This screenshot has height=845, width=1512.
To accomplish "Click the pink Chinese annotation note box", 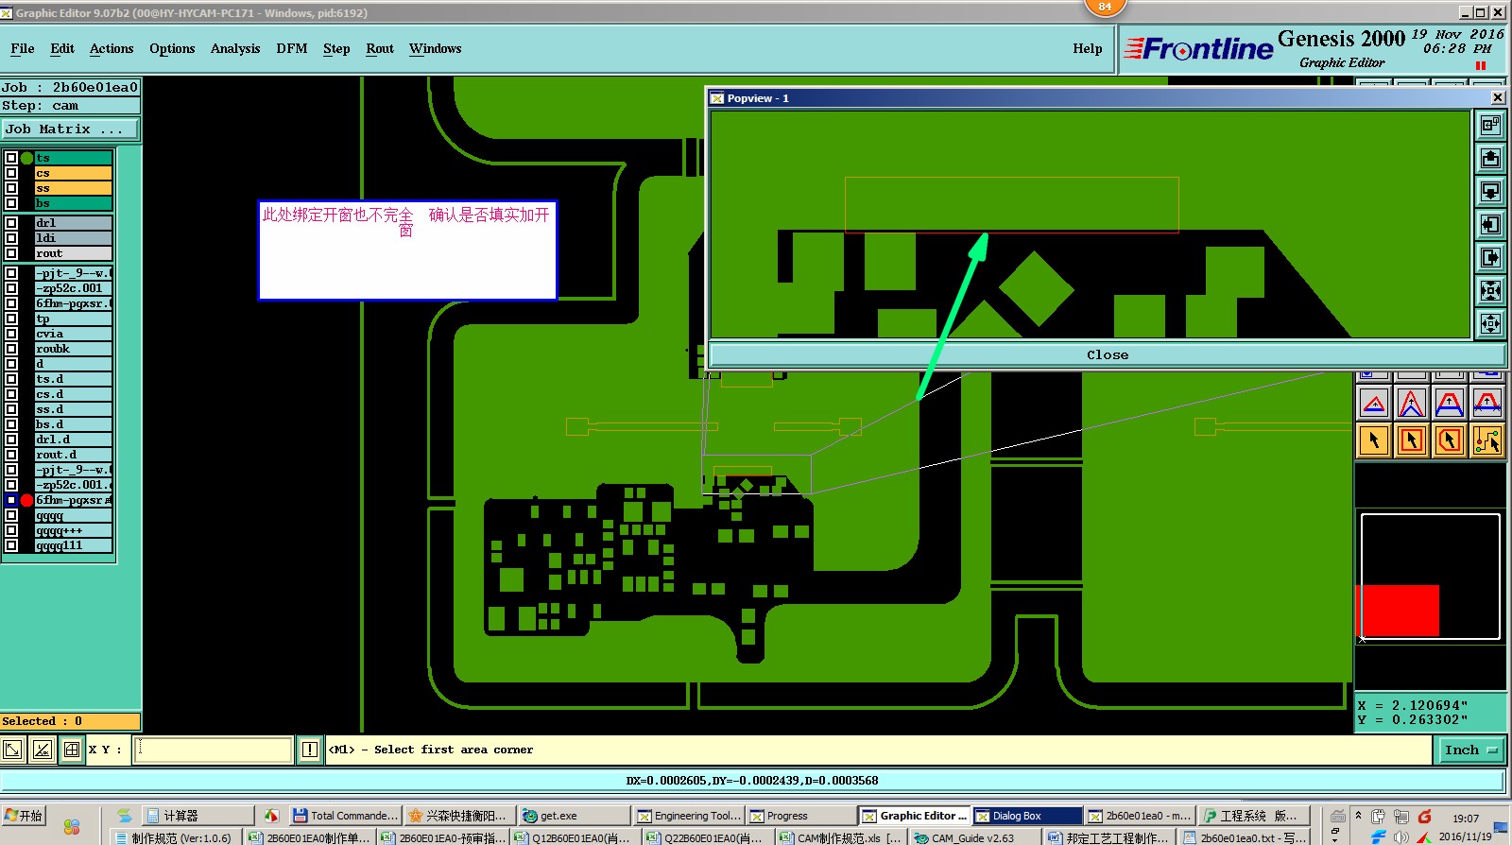I will [407, 250].
